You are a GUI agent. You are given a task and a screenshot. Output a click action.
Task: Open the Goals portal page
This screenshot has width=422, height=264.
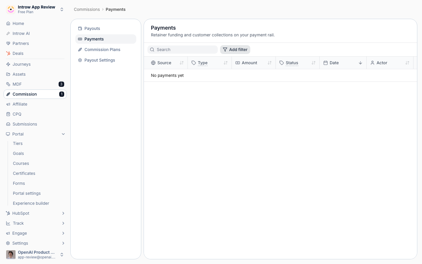point(18,153)
